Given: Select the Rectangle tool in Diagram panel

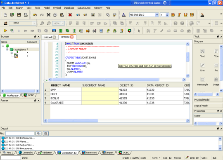Looking at the screenshot, I should [x=202, y=81].
